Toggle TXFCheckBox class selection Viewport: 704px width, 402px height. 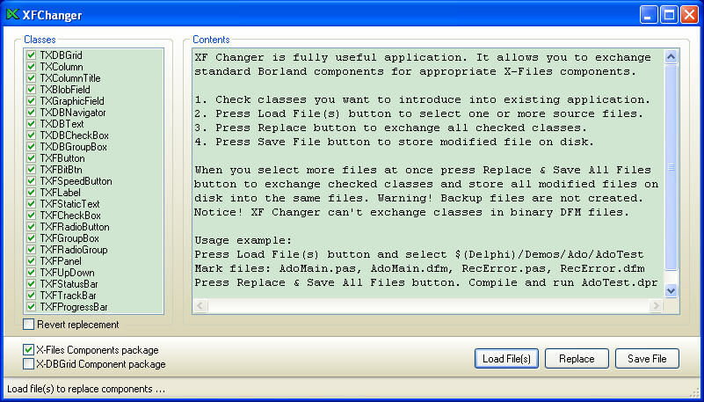(x=31, y=216)
